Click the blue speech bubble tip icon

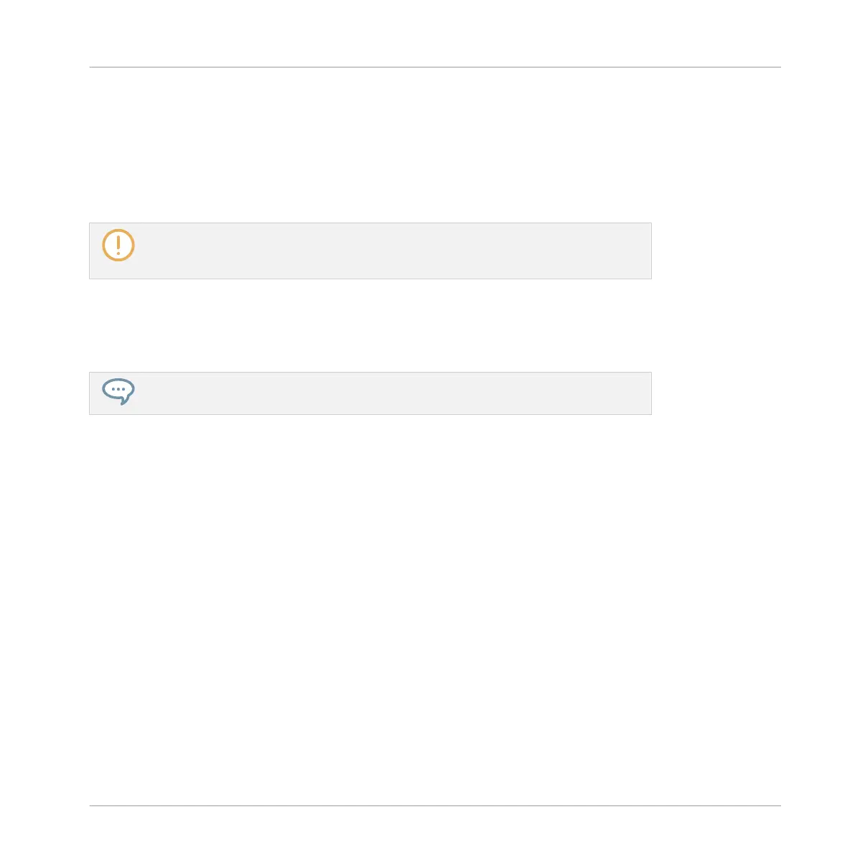tap(118, 391)
